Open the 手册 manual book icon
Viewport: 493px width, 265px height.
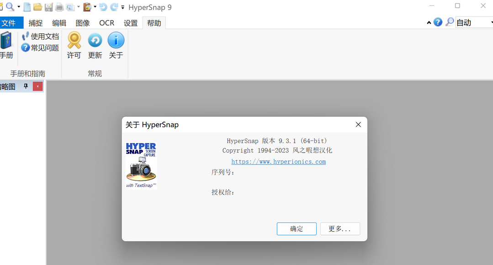6,46
